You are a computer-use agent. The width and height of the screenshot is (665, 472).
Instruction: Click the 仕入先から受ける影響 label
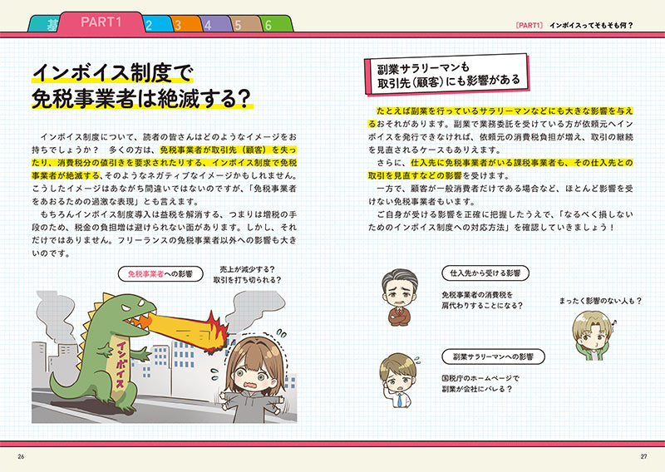[484, 273]
